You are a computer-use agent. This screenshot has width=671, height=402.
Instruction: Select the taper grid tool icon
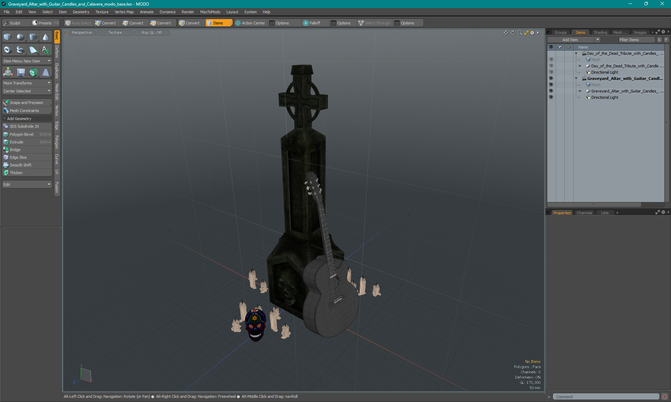pyautogui.click(x=45, y=72)
